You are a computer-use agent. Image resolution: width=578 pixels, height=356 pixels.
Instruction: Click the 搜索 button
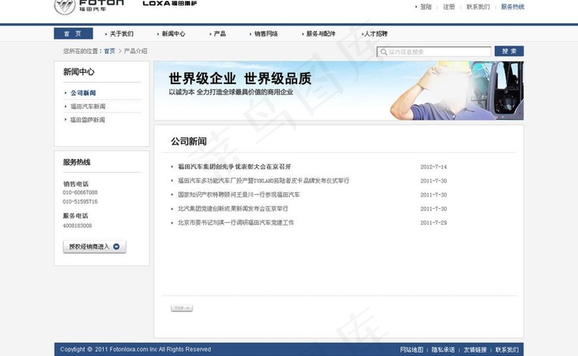[x=509, y=51]
